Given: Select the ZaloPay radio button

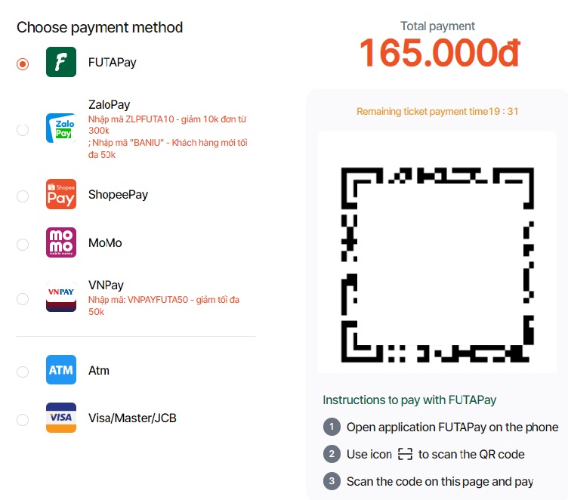Looking at the screenshot, I should click(x=23, y=130).
